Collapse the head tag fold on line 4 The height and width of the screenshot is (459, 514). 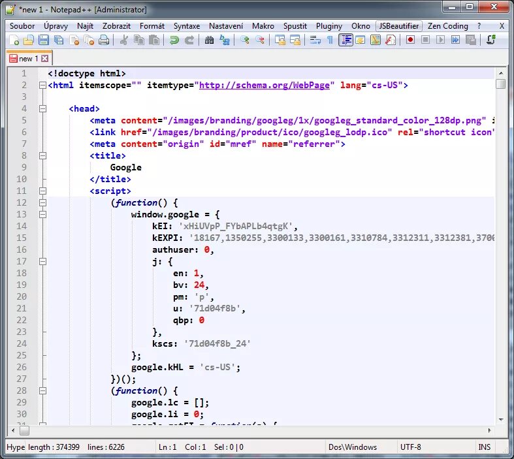point(42,109)
